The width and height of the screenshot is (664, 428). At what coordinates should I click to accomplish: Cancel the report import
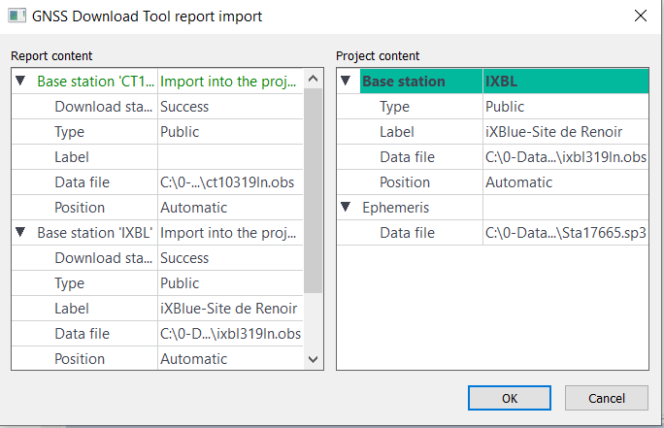[607, 398]
